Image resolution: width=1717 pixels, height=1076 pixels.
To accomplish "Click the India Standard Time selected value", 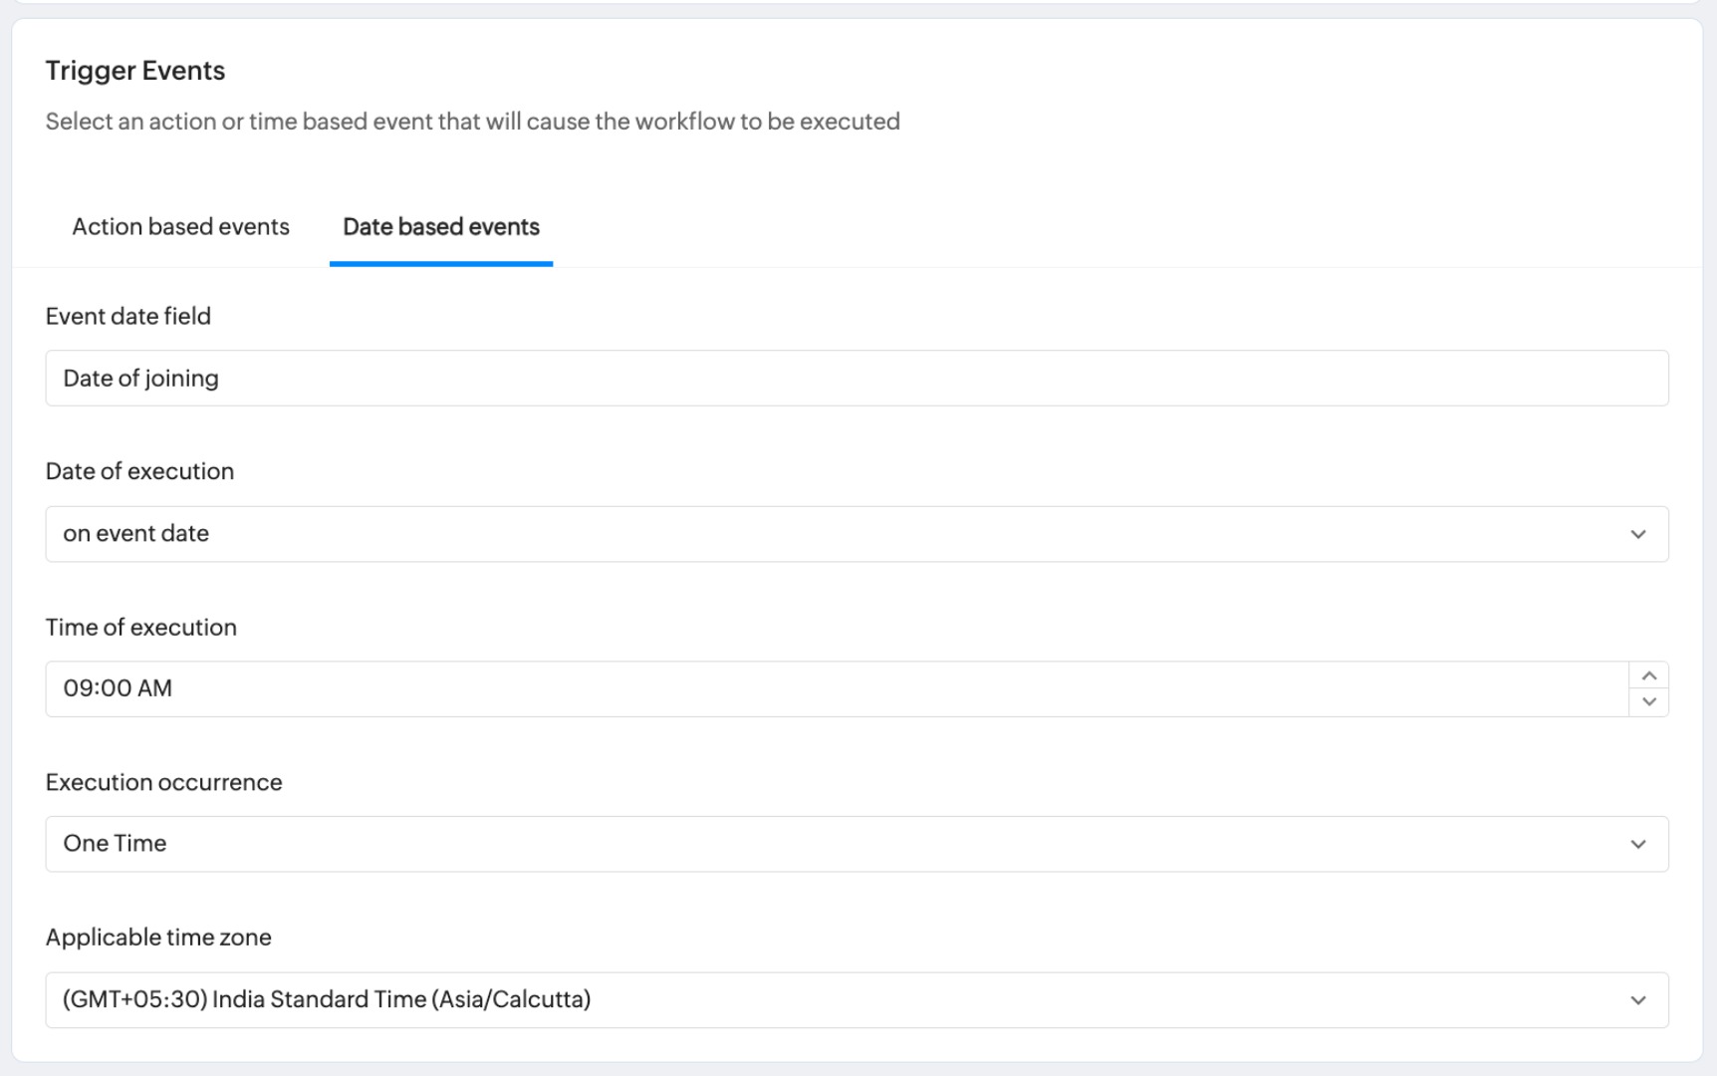I will tap(327, 999).
